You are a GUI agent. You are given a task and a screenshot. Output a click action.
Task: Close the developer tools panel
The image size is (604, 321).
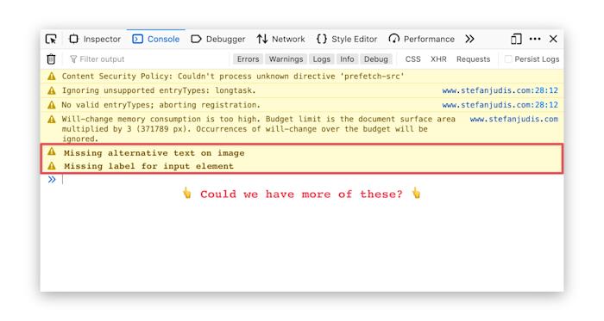pyautogui.click(x=553, y=39)
